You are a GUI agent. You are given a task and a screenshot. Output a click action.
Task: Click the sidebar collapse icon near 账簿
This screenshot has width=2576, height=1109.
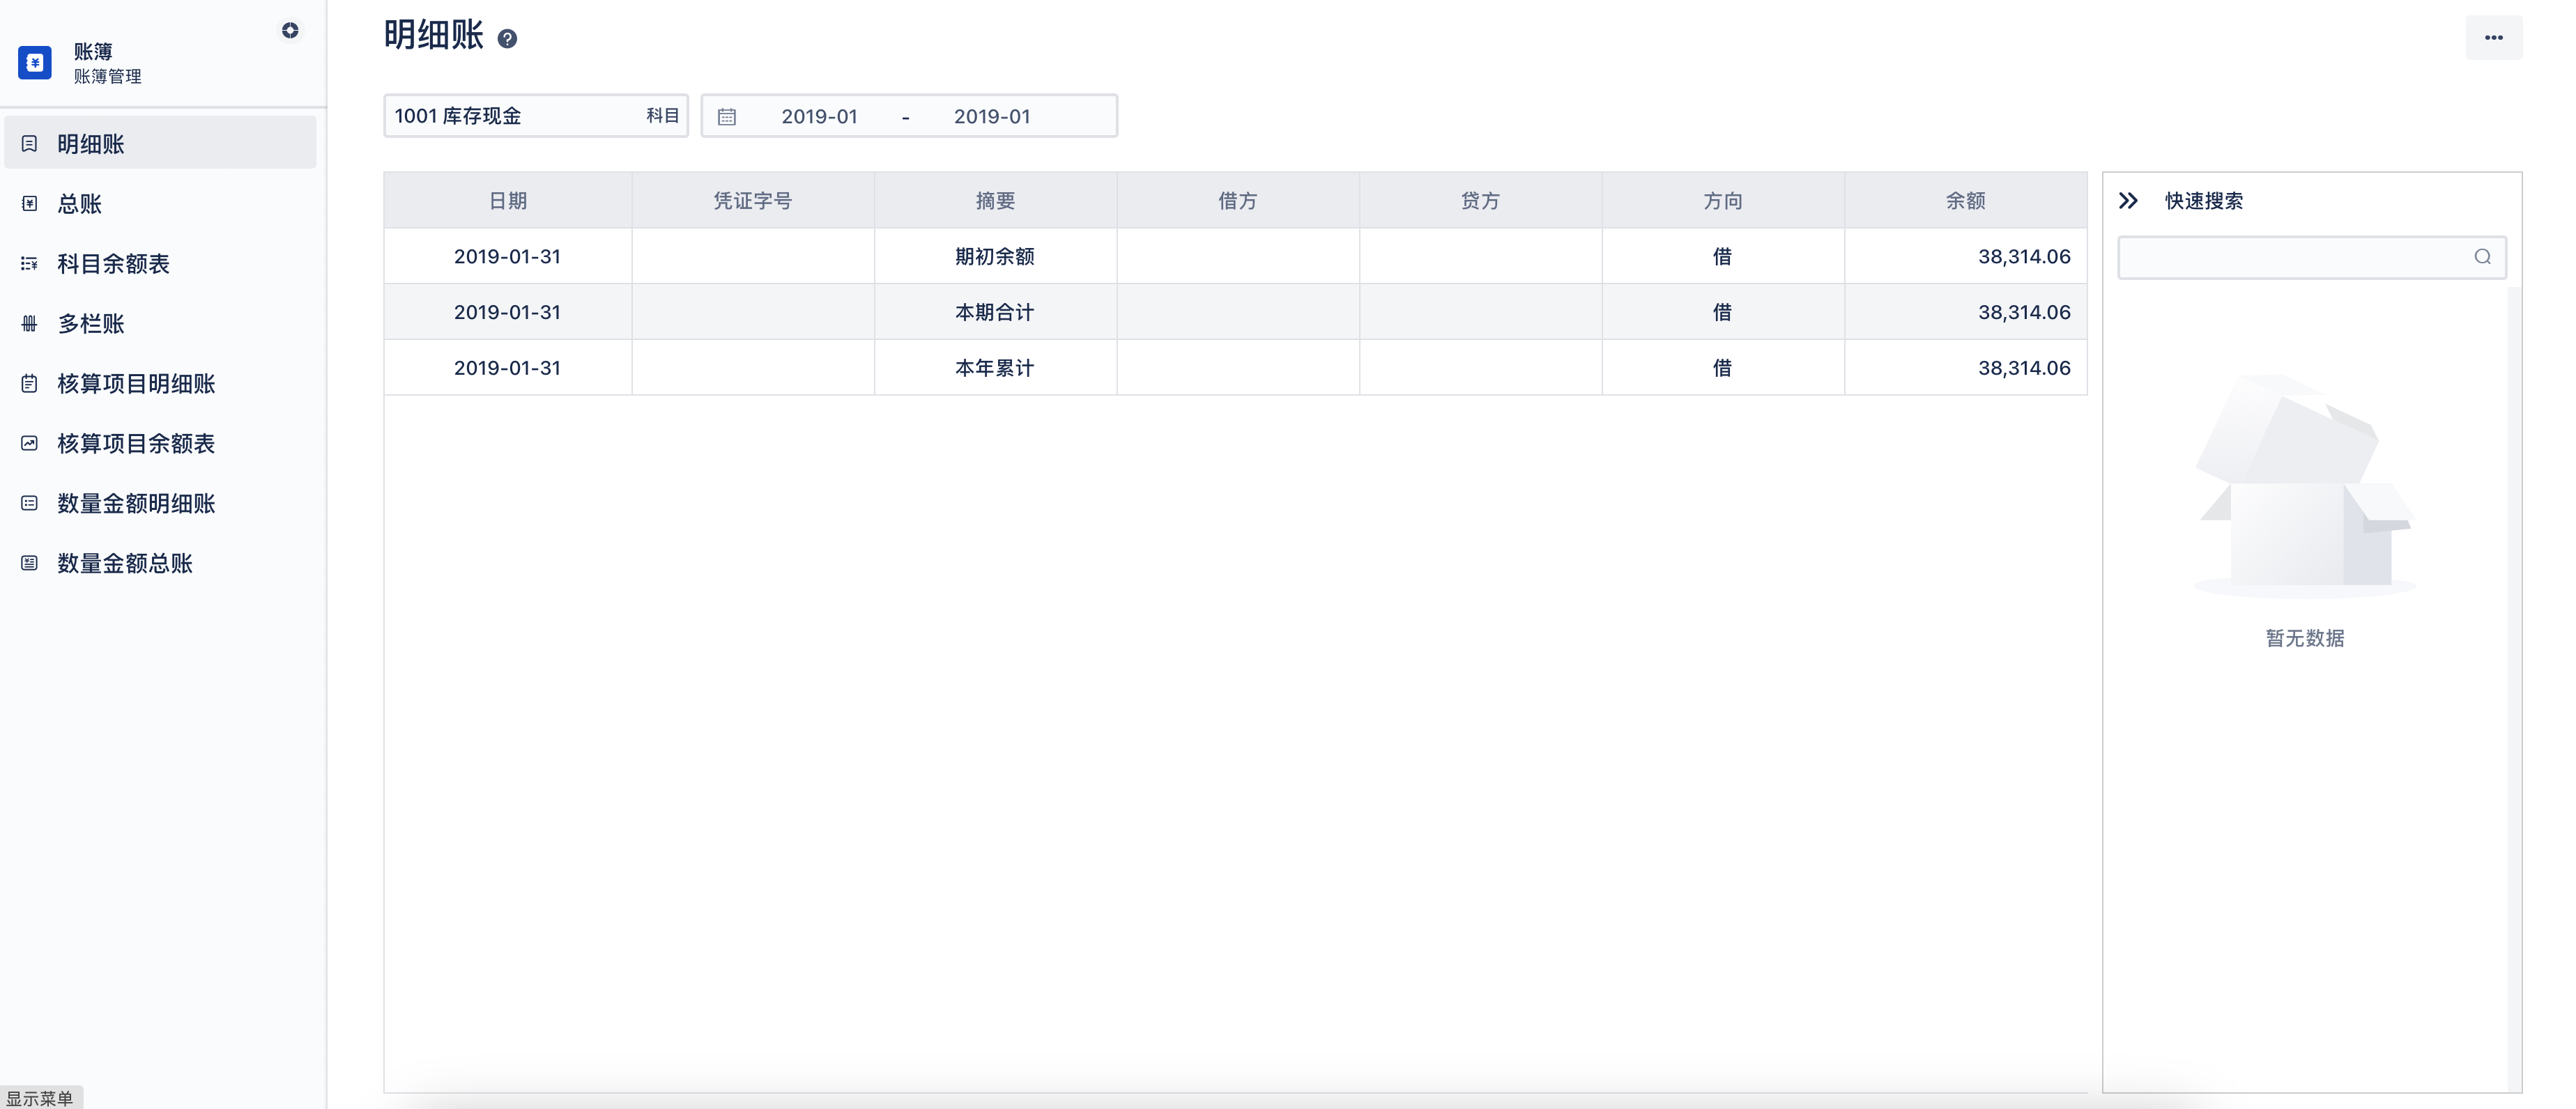click(290, 31)
